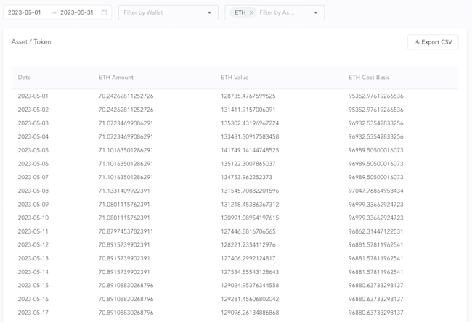
Task: Select the 2023-05-07 date cell
Action: 33,177
